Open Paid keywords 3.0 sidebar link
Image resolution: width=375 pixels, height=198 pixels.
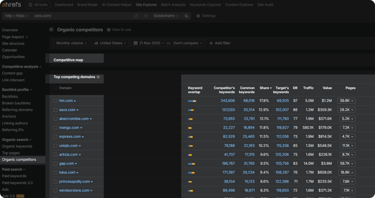(x=17, y=183)
